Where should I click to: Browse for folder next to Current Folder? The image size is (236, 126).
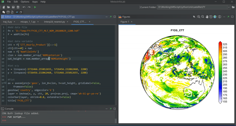tap(232, 7)
